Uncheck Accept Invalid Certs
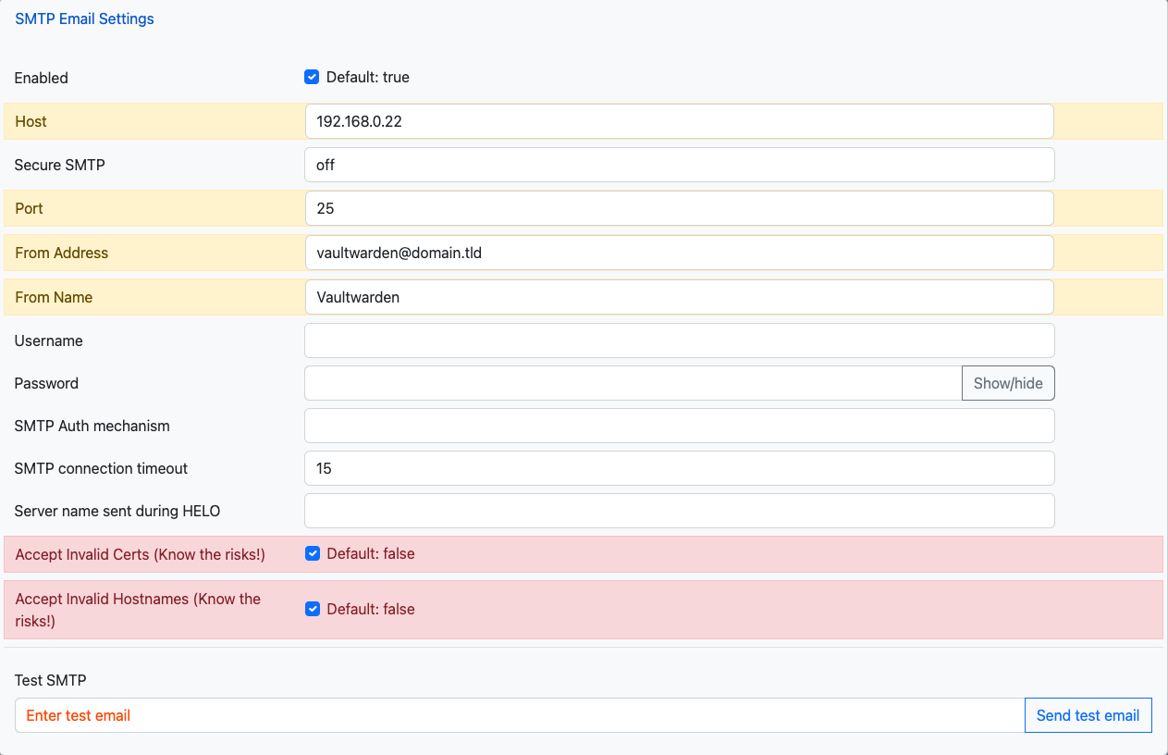1168x755 pixels. [x=313, y=553]
